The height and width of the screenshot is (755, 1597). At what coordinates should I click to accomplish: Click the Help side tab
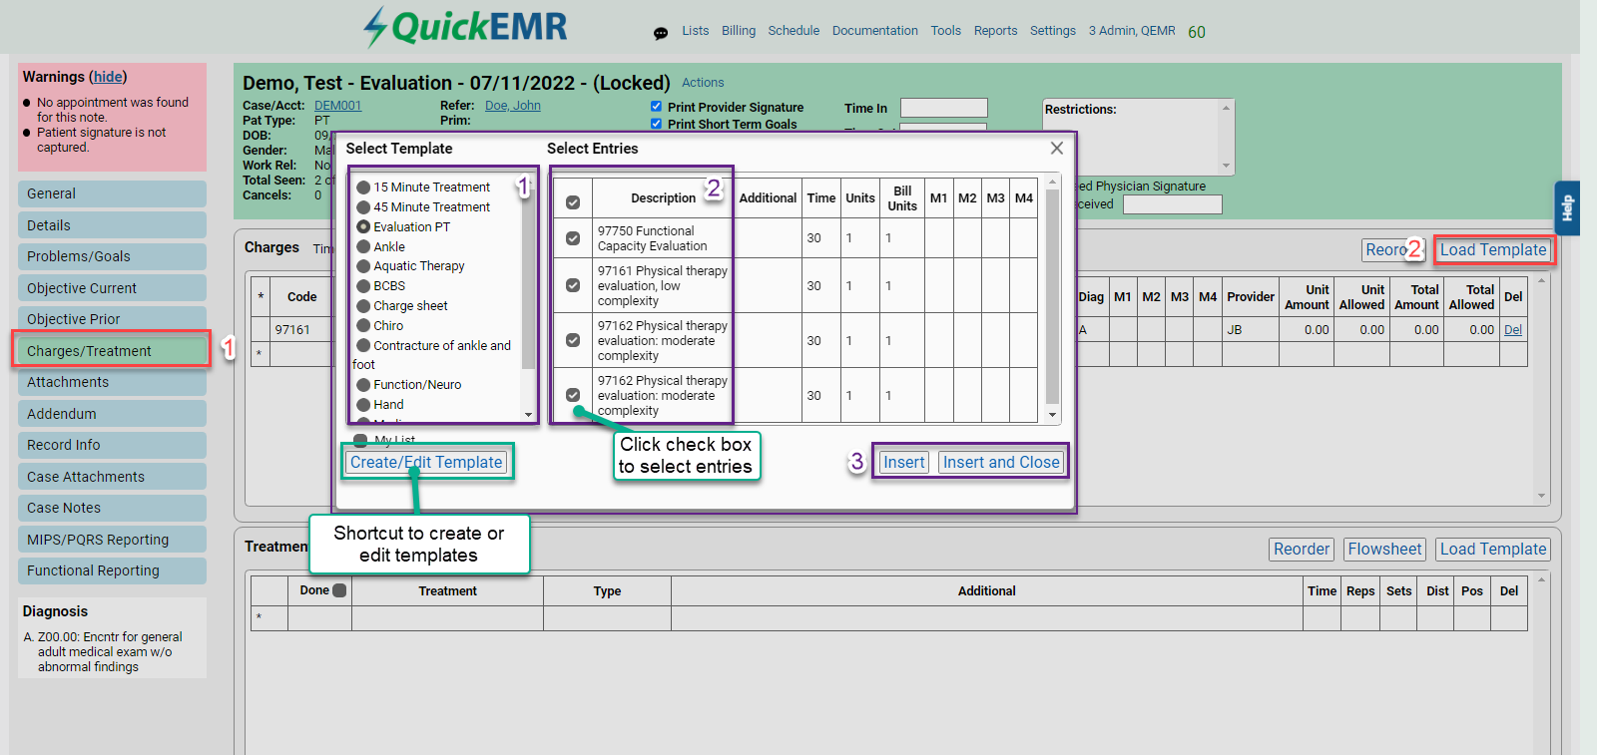(x=1567, y=207)
